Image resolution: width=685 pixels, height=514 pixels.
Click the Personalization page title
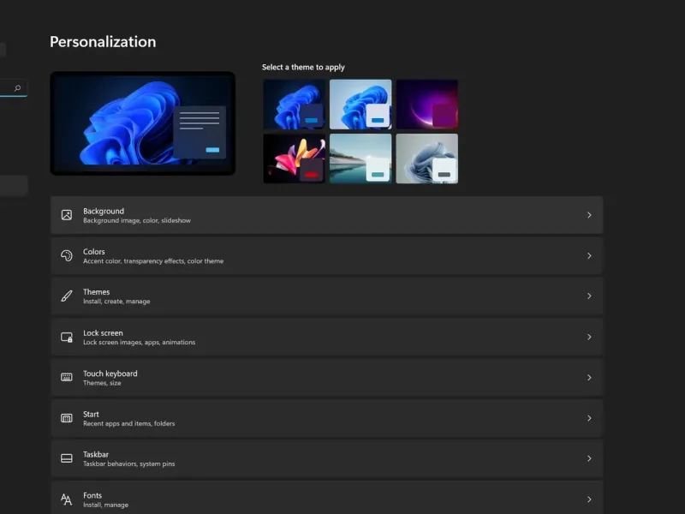(103, 42)
